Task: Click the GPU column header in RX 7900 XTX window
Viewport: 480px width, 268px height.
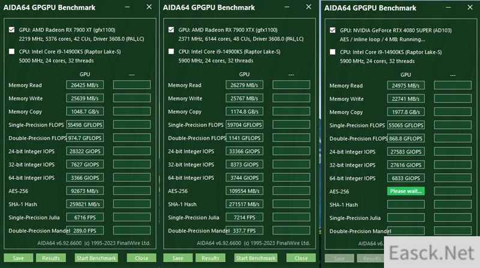Action: click(244, 74)
